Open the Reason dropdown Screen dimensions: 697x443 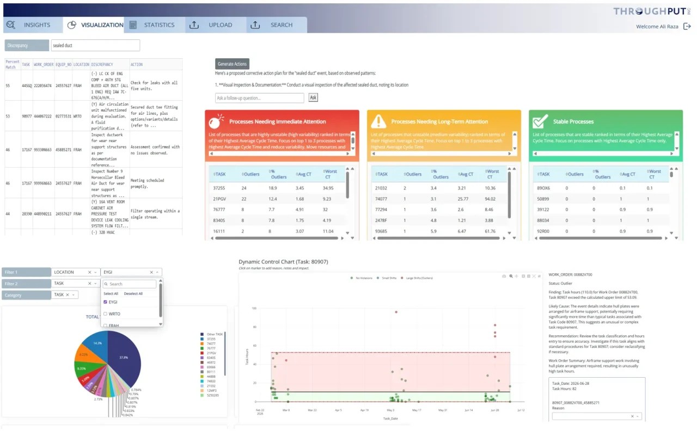(x=639, y=416)
